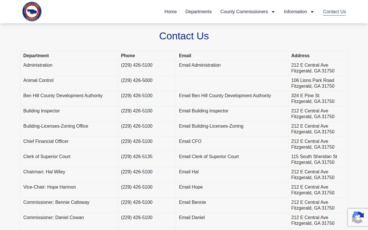The height and width of the screenshot is (230, 368).
Task: Click Email Building Inspector link
Action: 204,111
